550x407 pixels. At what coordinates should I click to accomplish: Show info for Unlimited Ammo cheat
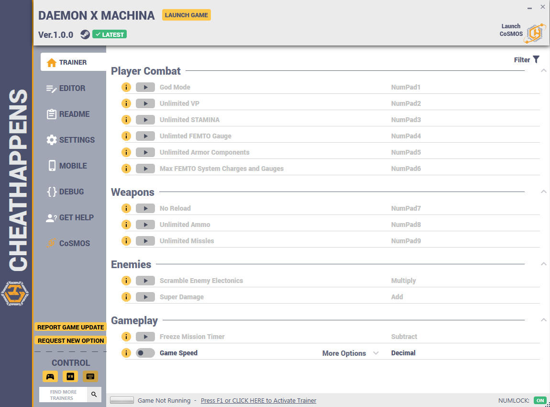[x=126, y=225]
